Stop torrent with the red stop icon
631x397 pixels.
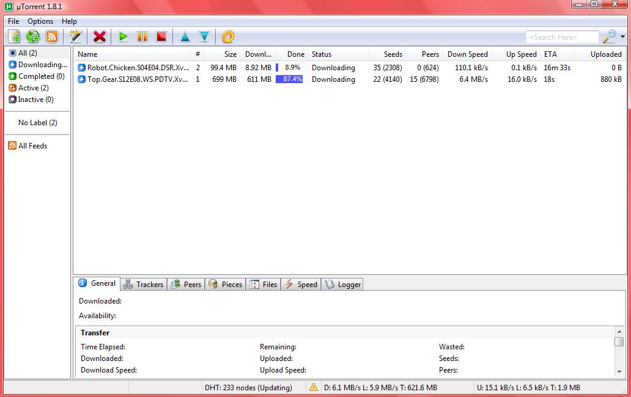tap(161, 37)
